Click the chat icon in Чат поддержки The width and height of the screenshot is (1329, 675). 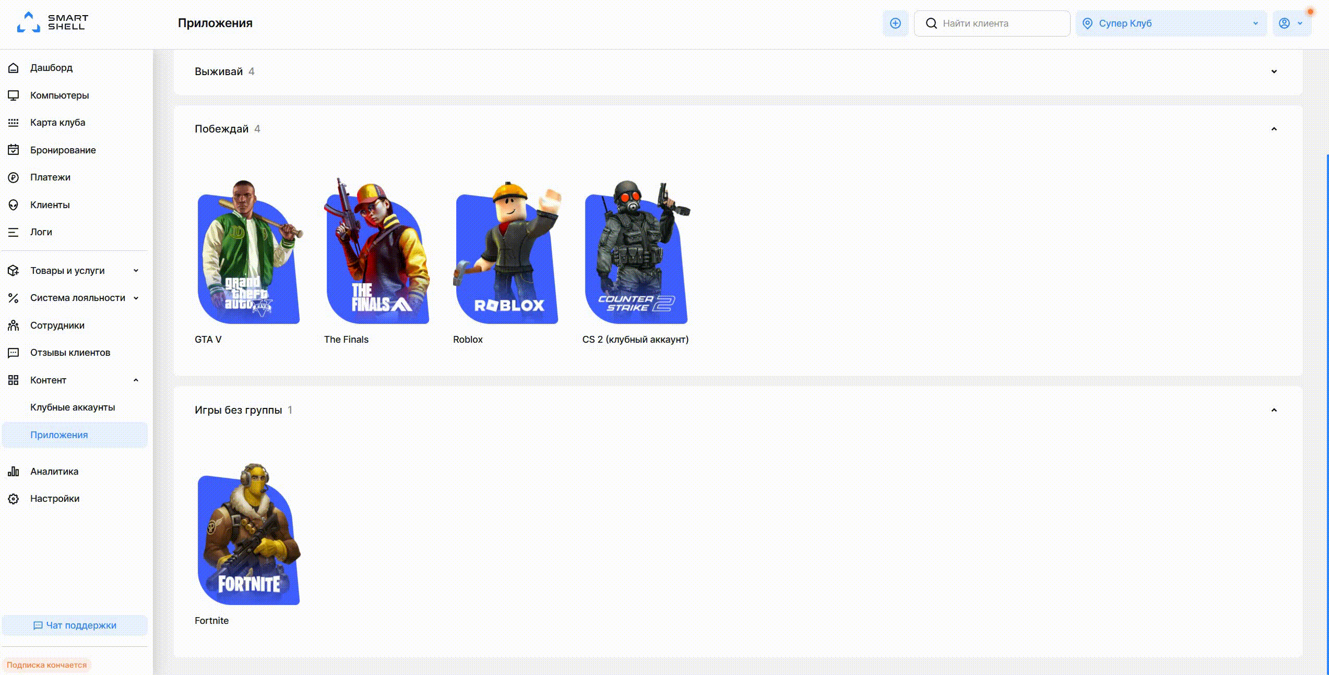(x=38, y=625)
